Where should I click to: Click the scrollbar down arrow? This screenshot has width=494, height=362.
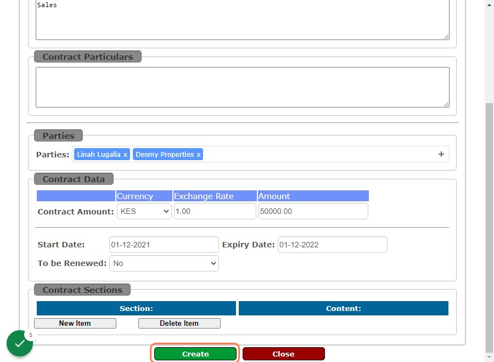click(489, 357)
